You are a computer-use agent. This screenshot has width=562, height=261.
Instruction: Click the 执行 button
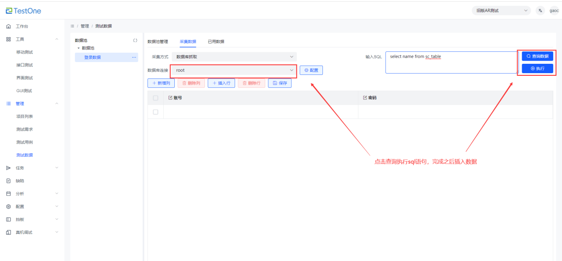(x=537, y=68)
